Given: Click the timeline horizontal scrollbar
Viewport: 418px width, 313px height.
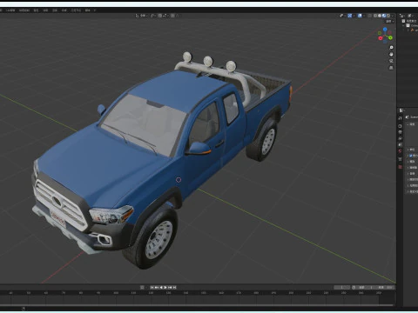Looking at the screenshot, I should click(x=198, y=305).
